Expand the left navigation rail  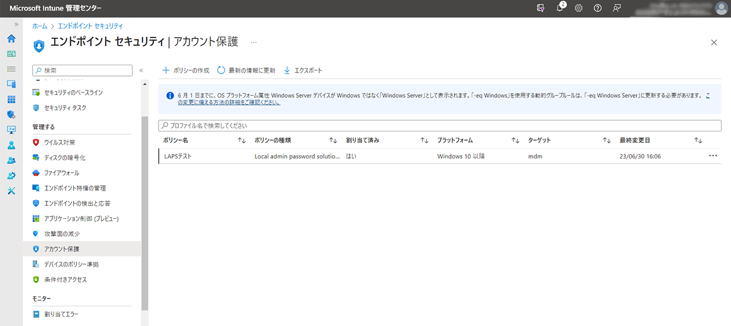click(x=16, y=25)
